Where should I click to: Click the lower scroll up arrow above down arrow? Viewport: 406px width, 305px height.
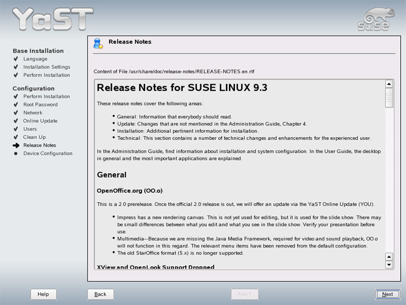coord(389,257)
